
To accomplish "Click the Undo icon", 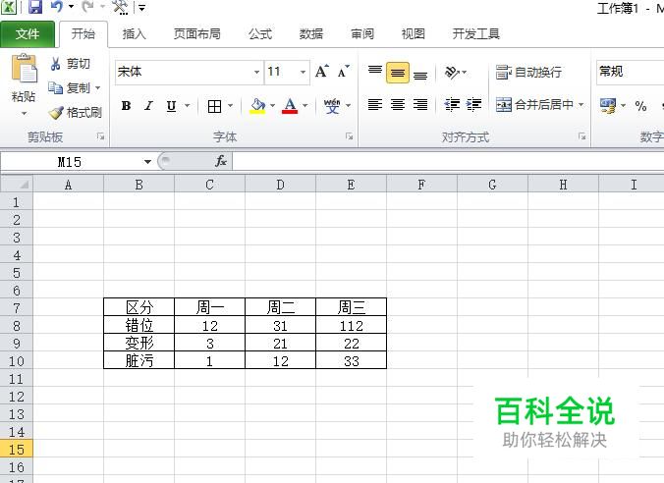I will (x=57, y=7).
